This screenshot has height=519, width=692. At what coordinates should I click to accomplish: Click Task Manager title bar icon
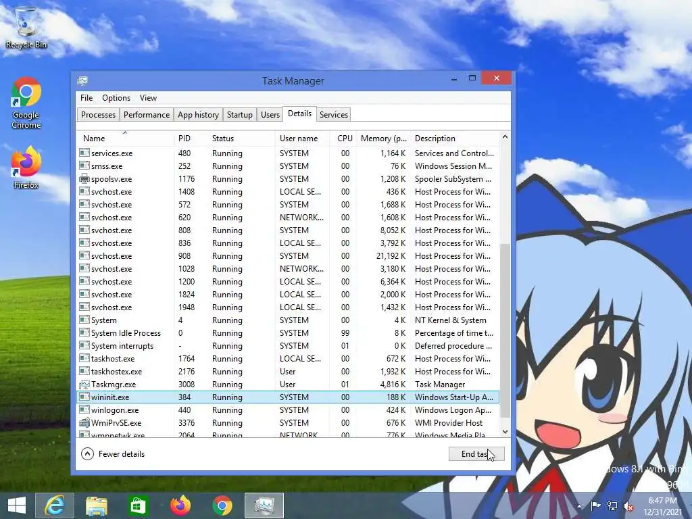pos(82,81)
